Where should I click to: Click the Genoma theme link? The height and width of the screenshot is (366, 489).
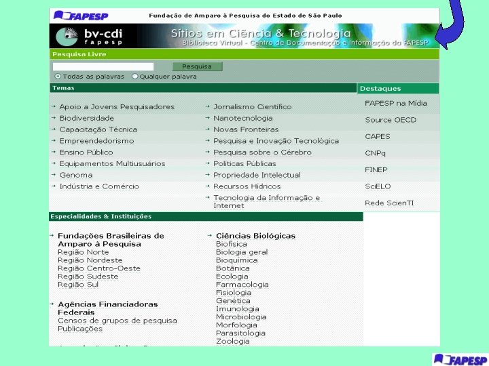coord(76,176)
